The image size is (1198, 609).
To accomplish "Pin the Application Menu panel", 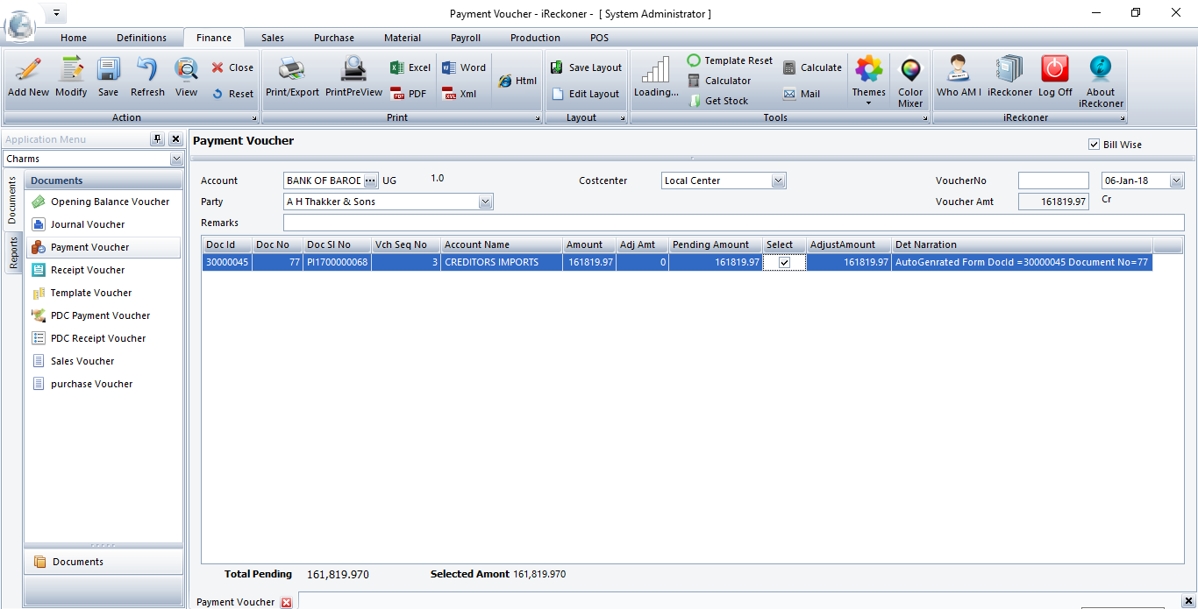I will pos(157,139).
